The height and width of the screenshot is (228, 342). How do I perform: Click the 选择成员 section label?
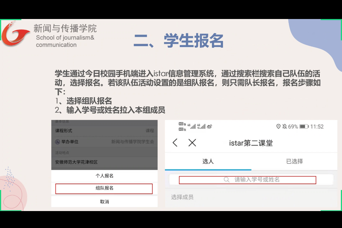(182, 197)
